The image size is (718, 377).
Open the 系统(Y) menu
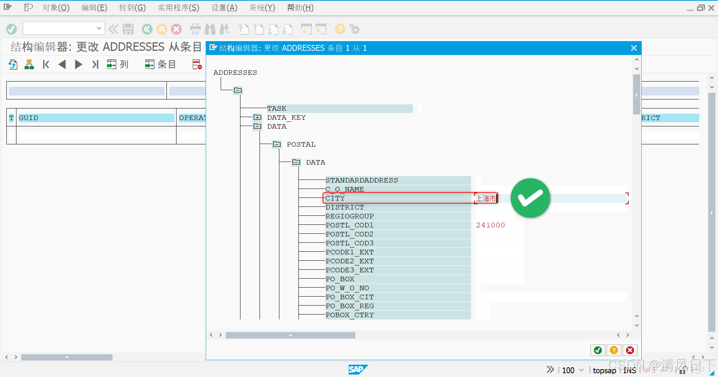[262, 7]
